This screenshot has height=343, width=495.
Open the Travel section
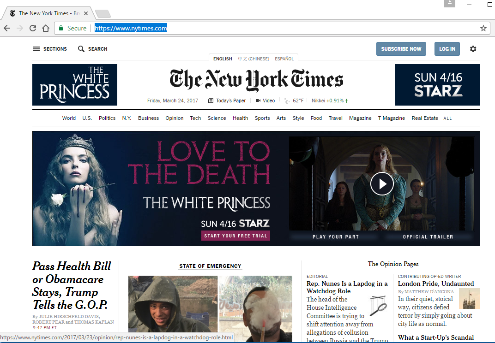click(335, 118)
